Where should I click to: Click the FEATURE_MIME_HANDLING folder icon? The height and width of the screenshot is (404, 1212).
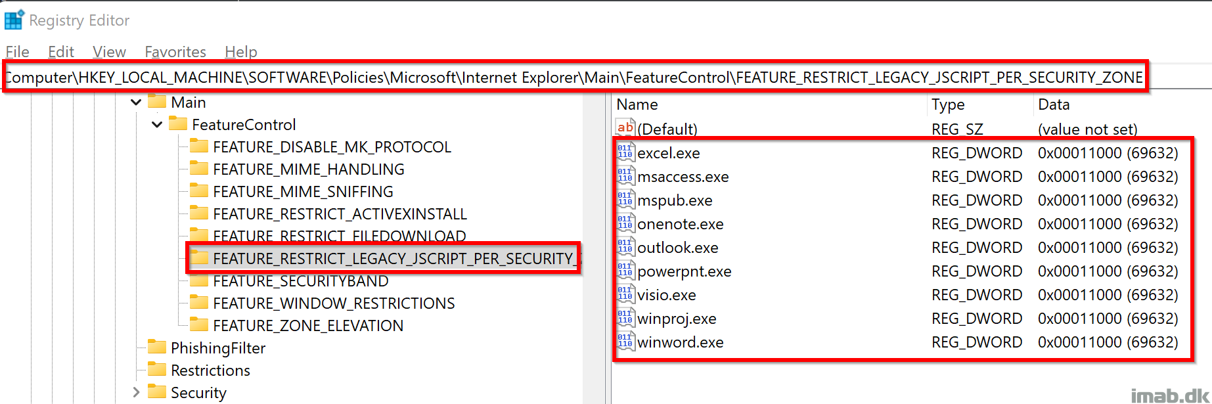pyautogui.click(x=199, y=169)
